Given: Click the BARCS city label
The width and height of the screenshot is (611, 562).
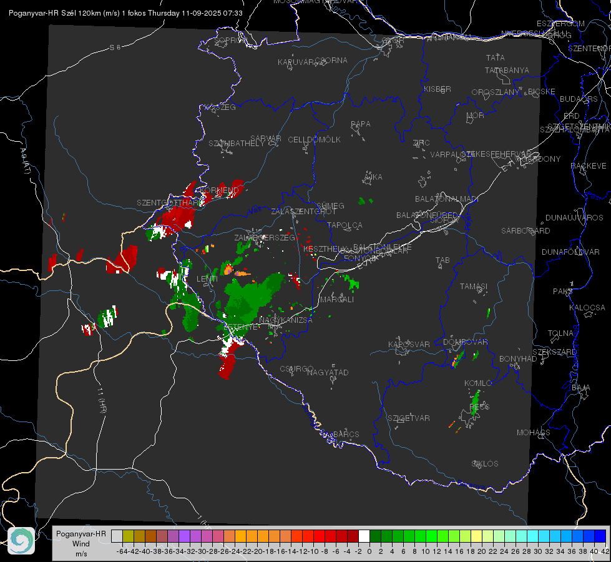Looking at the screenshot, I should coord(346,435).
